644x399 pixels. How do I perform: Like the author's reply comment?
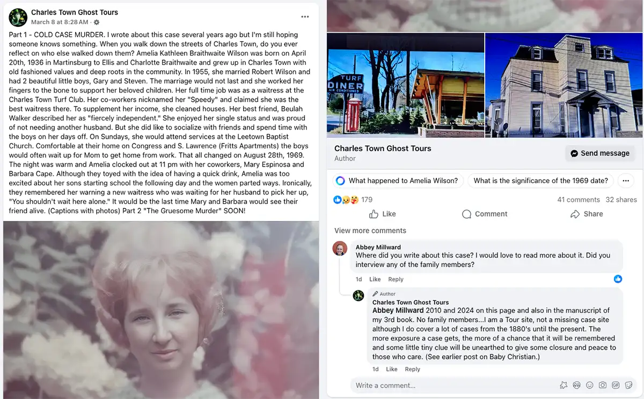click(392, 369)
